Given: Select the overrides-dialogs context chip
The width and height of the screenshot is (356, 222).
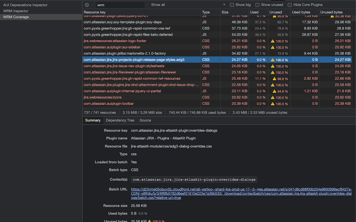Looking at the screenshot, I should (194, 180).
